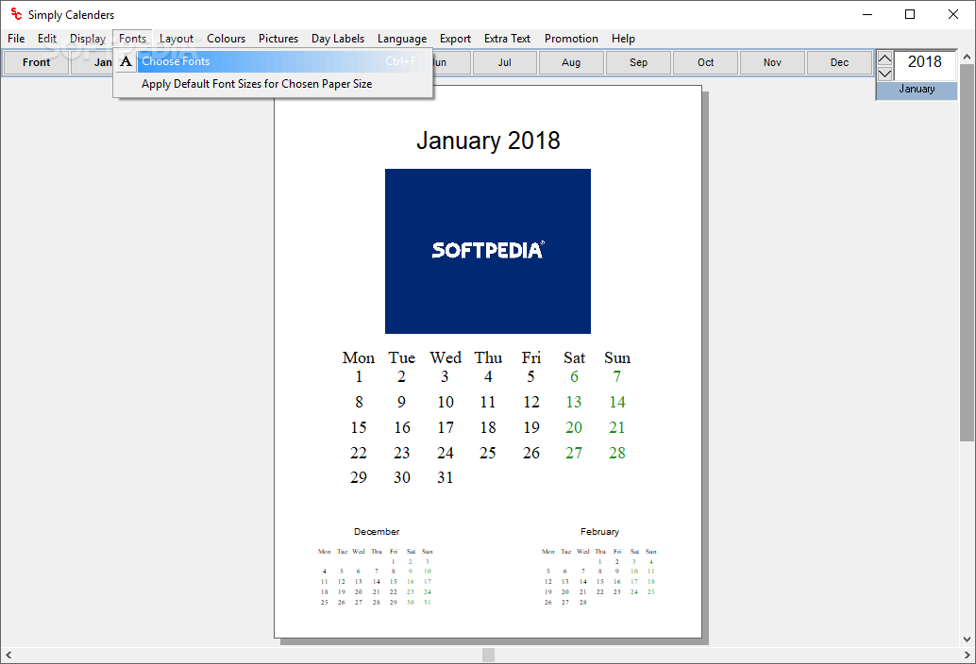Click the vertical scrollbar thumb

point(967,253)
